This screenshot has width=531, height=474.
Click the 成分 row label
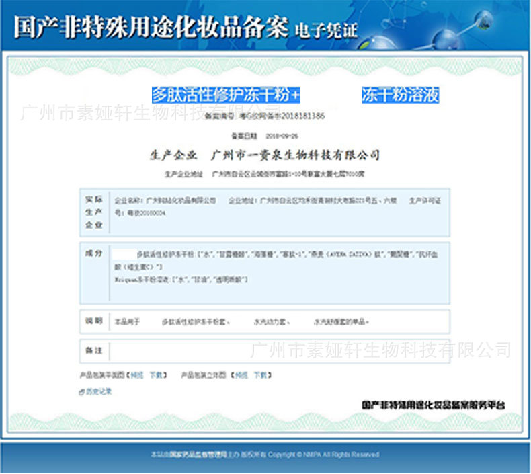click(94, 253)
